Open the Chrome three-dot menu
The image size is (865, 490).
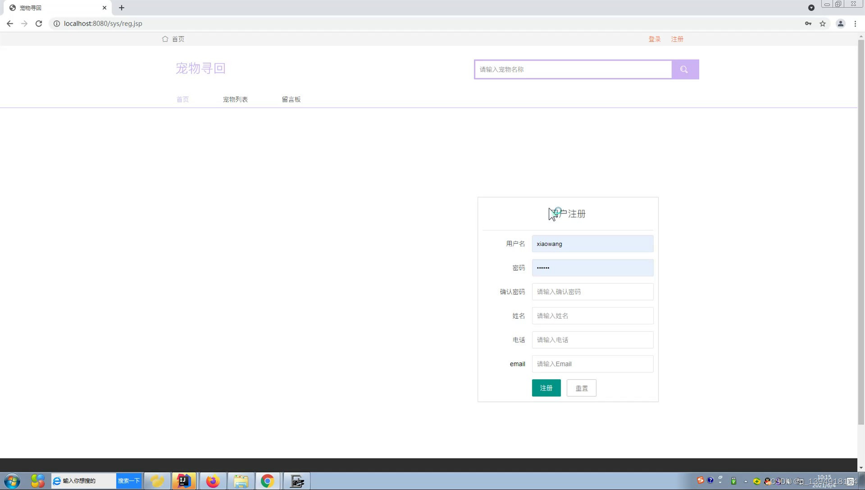(855, 23)
